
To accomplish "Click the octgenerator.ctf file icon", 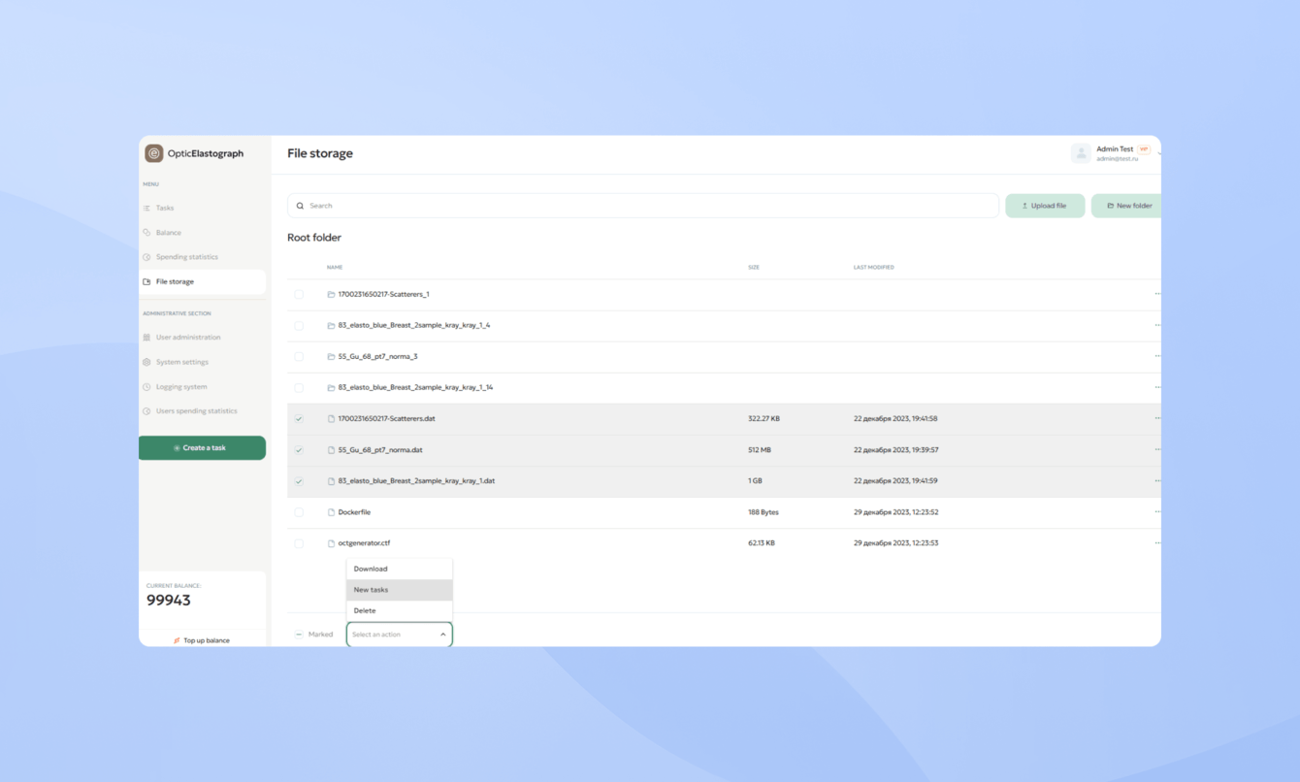I will coord(331,543).
